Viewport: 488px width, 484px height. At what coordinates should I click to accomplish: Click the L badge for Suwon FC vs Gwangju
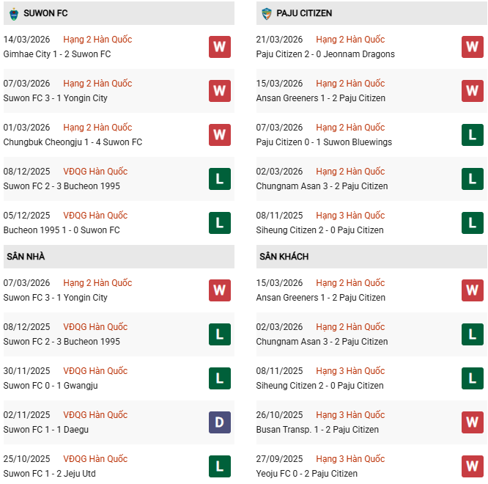(x=219, y=378)
